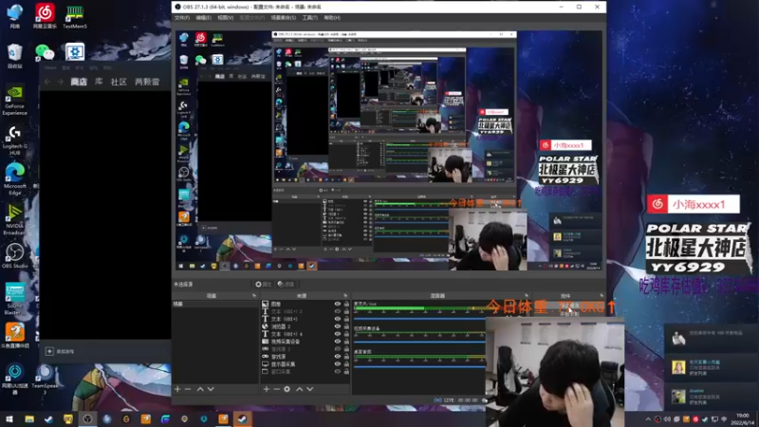Open the 网易云音乐 desktop shortcut

click(x=45, y=16)
